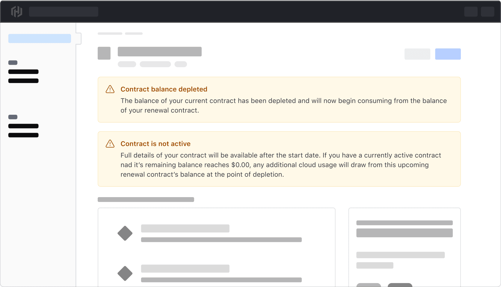Expand the lower sidebar section header
This screenshot has width=501, height=287.
[13, 117]
